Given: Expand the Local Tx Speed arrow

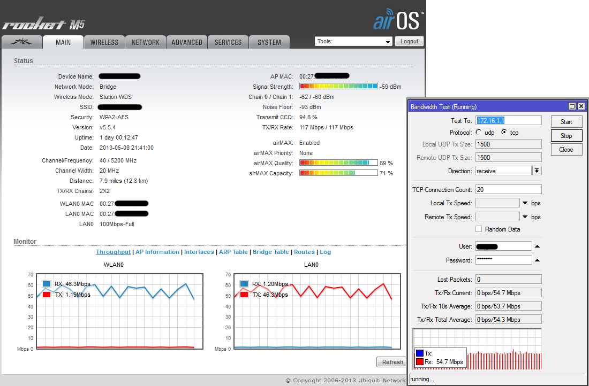Looking at the screenshot, I should 525,203.
